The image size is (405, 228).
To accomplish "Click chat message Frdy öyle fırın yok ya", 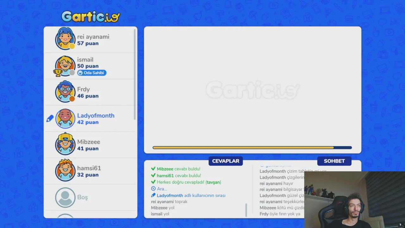I will coord(280,214).
